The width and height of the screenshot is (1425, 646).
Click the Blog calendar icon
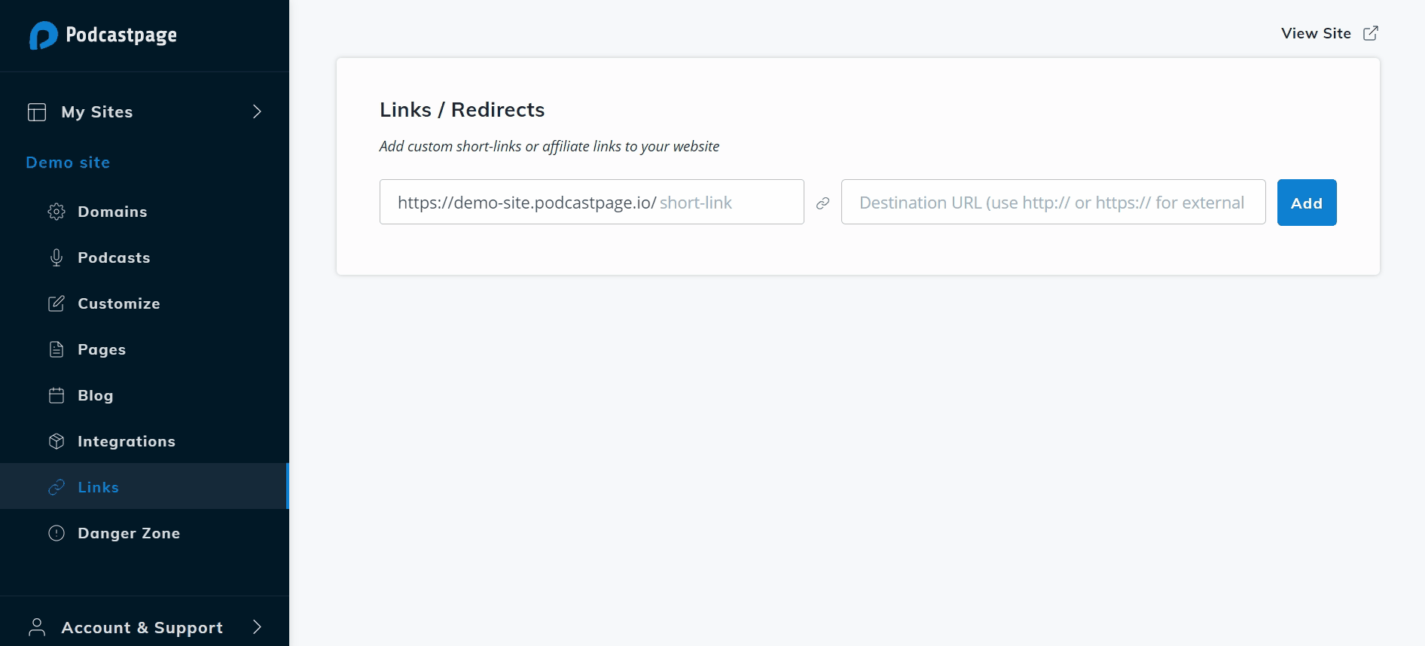pyautogui.click(x=56, y=395)
